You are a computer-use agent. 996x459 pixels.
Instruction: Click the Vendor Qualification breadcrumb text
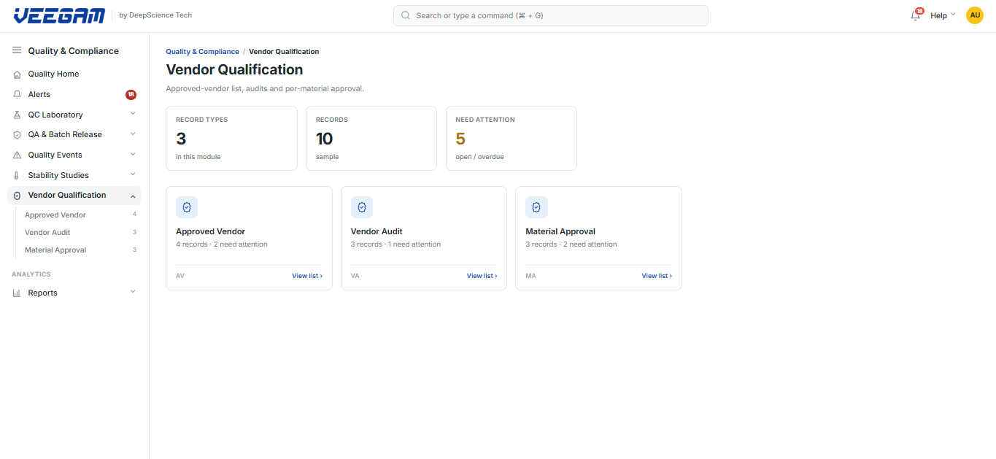284,52
